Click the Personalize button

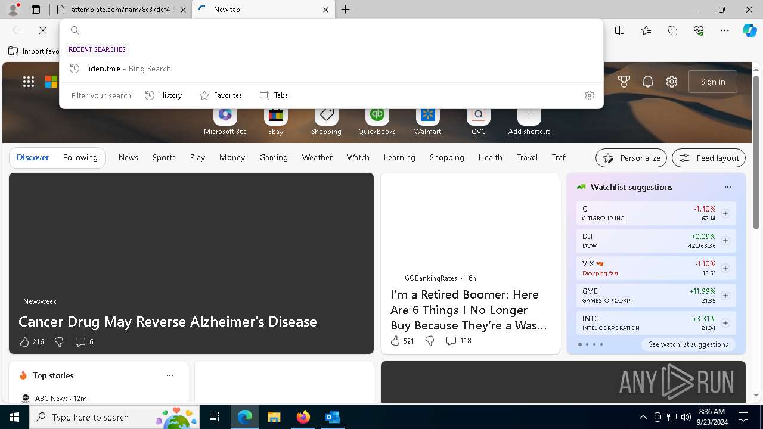pyautogui.click(x=631, y=158)
